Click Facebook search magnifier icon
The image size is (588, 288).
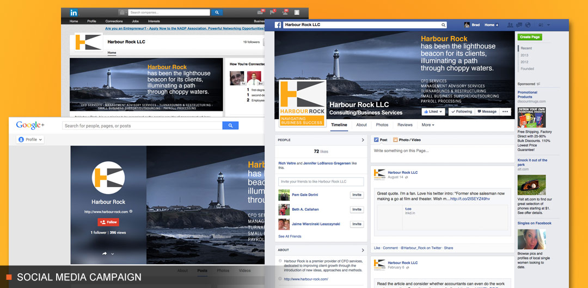pos(444,25)
